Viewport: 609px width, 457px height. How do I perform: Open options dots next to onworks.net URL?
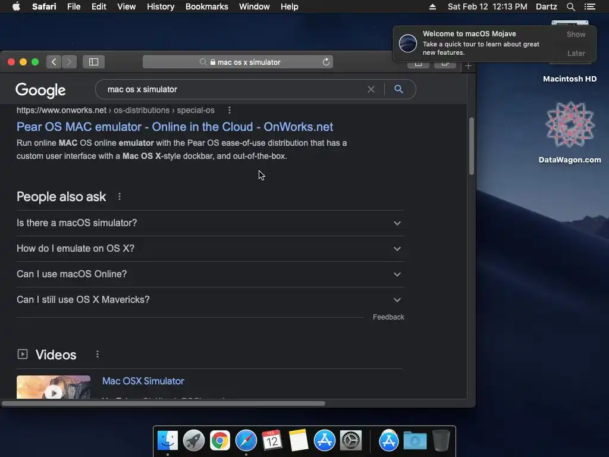pos(230,110)
